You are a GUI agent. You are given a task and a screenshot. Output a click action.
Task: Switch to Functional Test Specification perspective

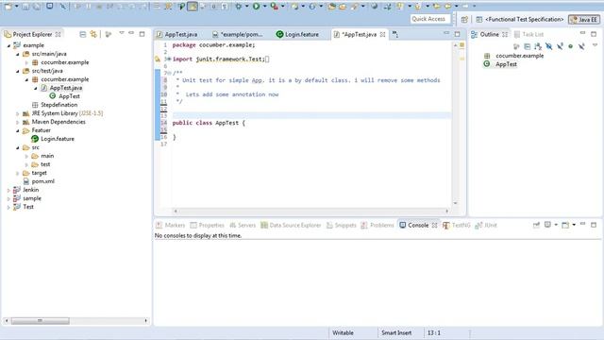click(x=520, y=19)
